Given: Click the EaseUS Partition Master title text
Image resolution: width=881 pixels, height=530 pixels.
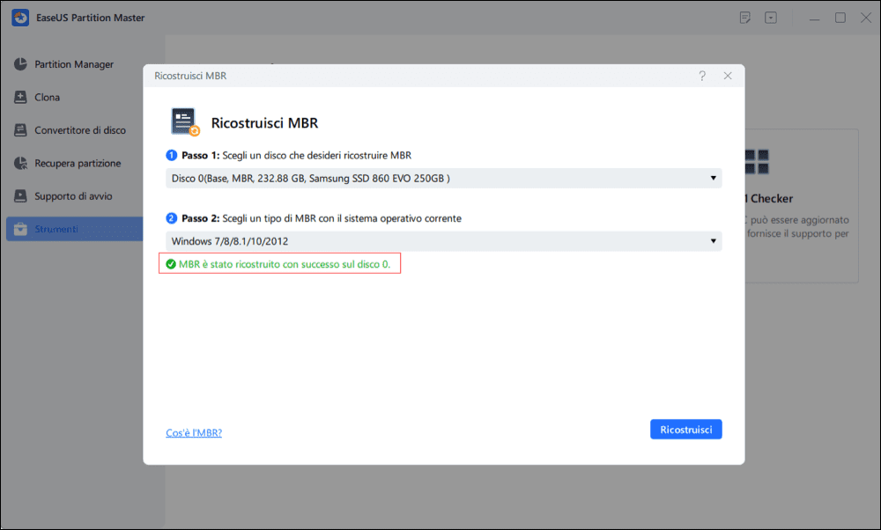Looking at the screenshot, I should click(x=91, y=18).
